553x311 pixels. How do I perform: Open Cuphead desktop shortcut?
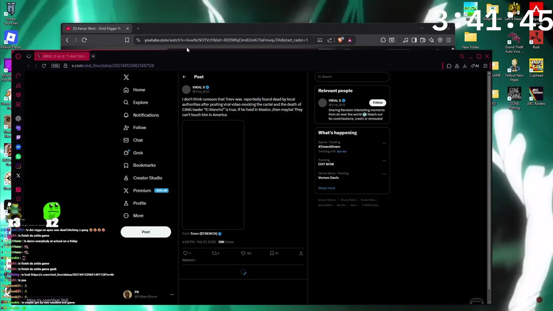pos(536,68)
